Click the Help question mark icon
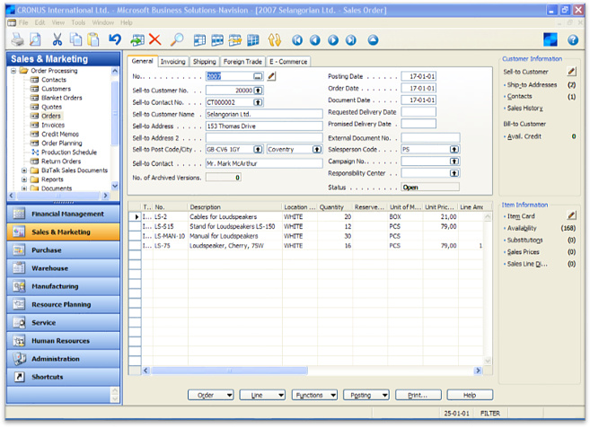The width and height of the screenshot is (590, 428). tap(573, 39)
